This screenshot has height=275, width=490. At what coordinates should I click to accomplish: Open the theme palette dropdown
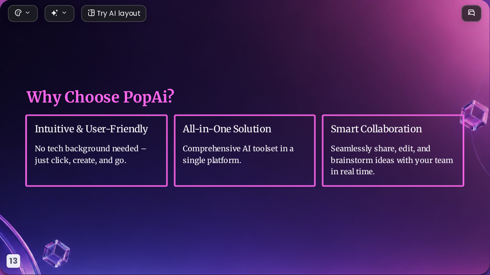click(23, 14)
